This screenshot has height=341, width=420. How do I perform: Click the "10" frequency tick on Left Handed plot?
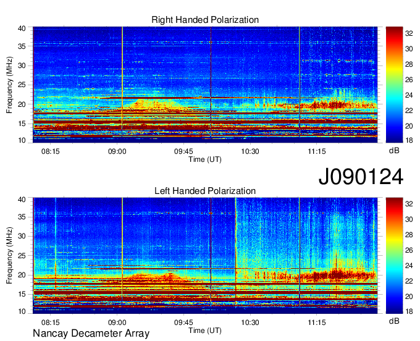click(22, 311)
